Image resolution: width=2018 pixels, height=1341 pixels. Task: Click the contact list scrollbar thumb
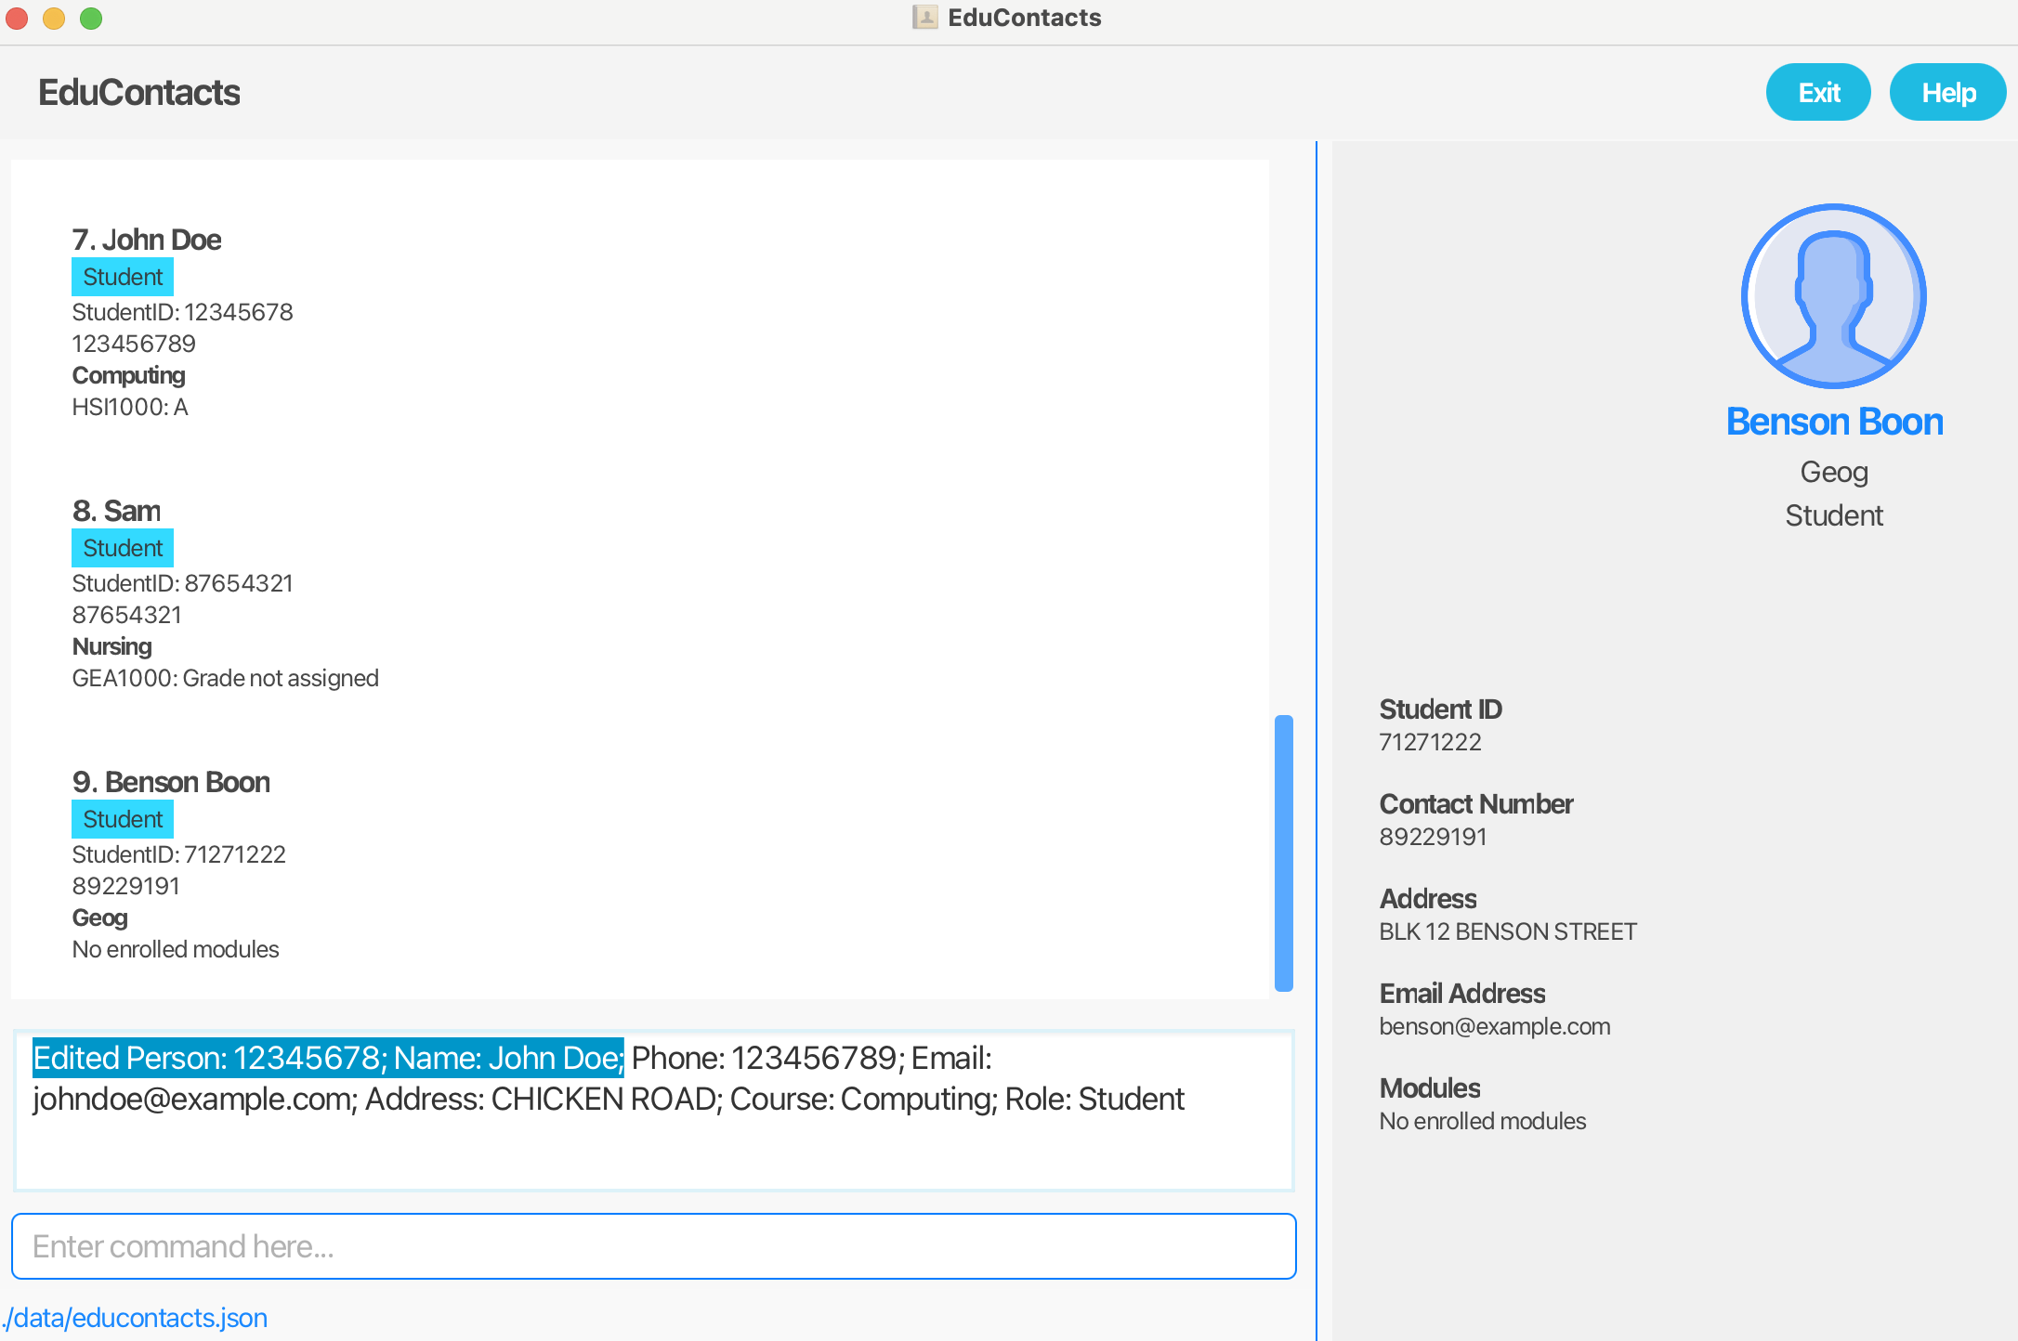pyautogui.click(x=1284, y=853)
